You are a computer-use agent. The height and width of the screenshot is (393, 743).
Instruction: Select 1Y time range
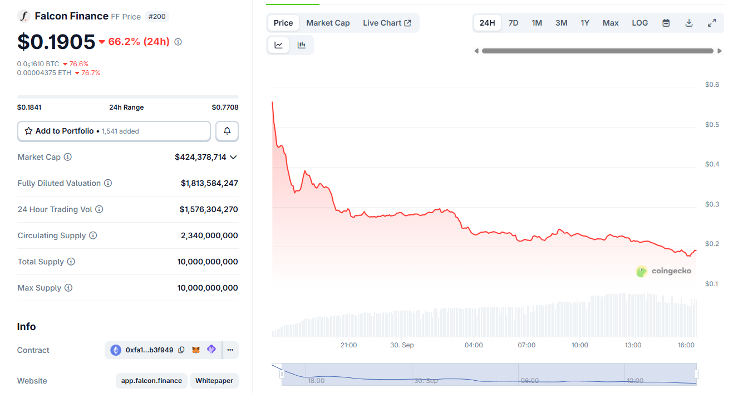pyautogui.click(x=585, y=23)
